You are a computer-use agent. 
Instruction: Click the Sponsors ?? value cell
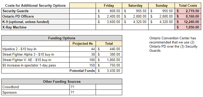83,92
